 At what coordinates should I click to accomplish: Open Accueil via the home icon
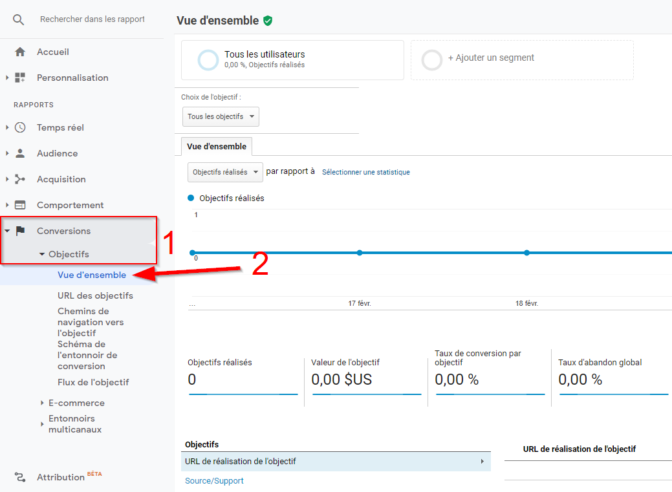pos(20,52)
